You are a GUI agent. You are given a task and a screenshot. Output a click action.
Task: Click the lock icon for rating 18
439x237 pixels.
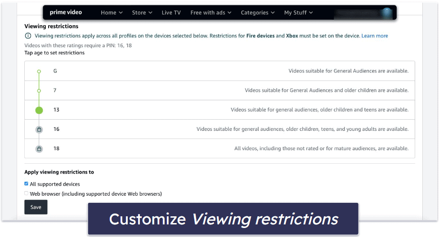(39, 149)
